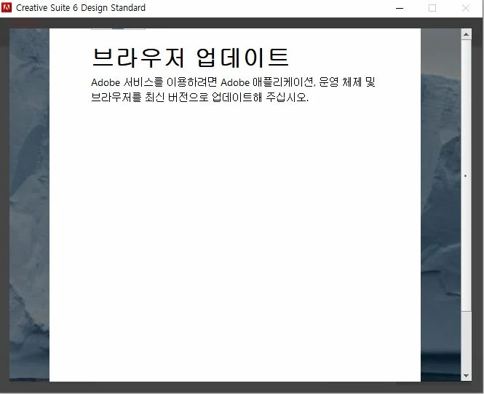Click the scrollbar down arrow

466,376
